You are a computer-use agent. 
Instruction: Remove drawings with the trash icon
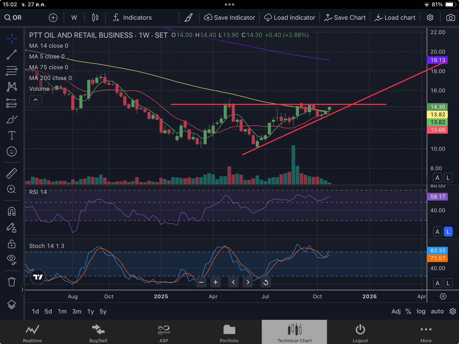pyautogui.click(x=11, y=282)
